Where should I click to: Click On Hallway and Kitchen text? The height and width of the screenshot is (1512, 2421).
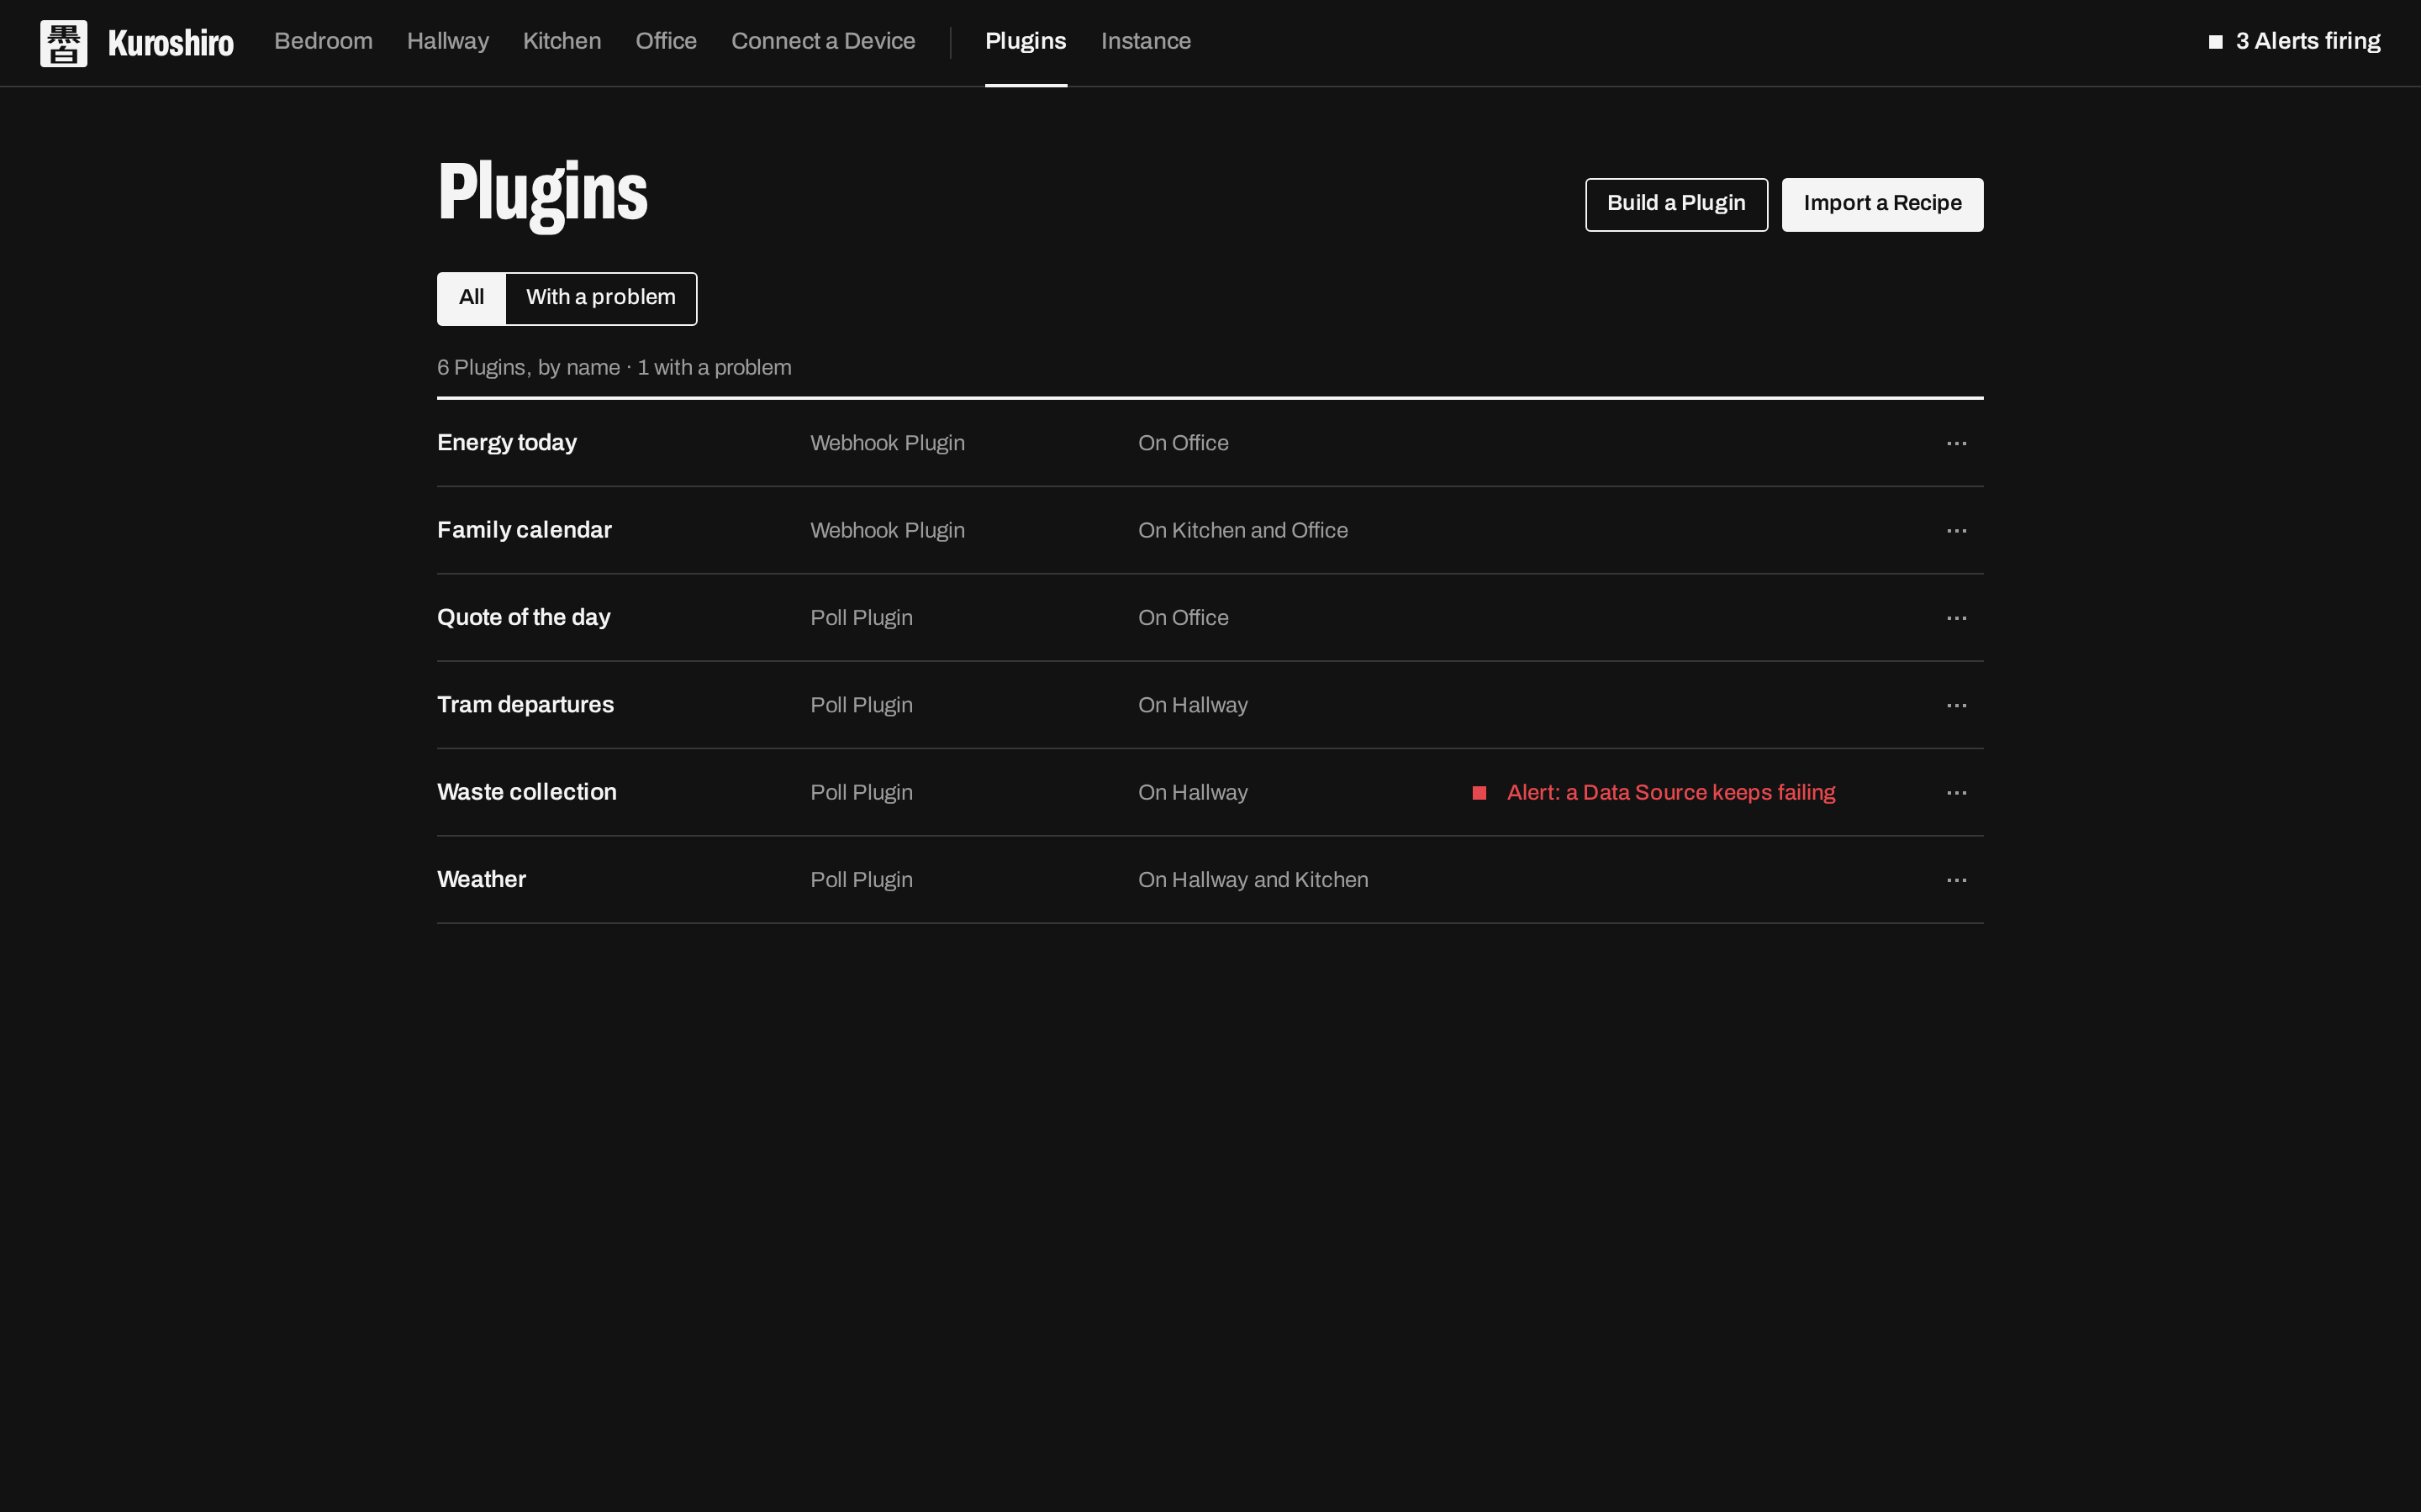[x=1253, y=880]
